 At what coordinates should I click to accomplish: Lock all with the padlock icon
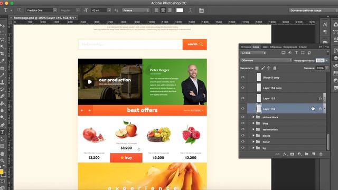coord(275,68)
